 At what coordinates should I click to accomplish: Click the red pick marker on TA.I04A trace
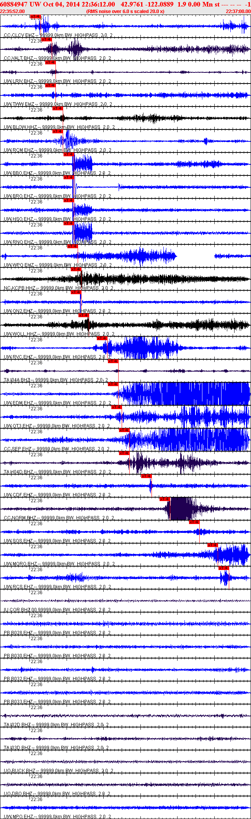pyautogui.click(x=113, y=361)
